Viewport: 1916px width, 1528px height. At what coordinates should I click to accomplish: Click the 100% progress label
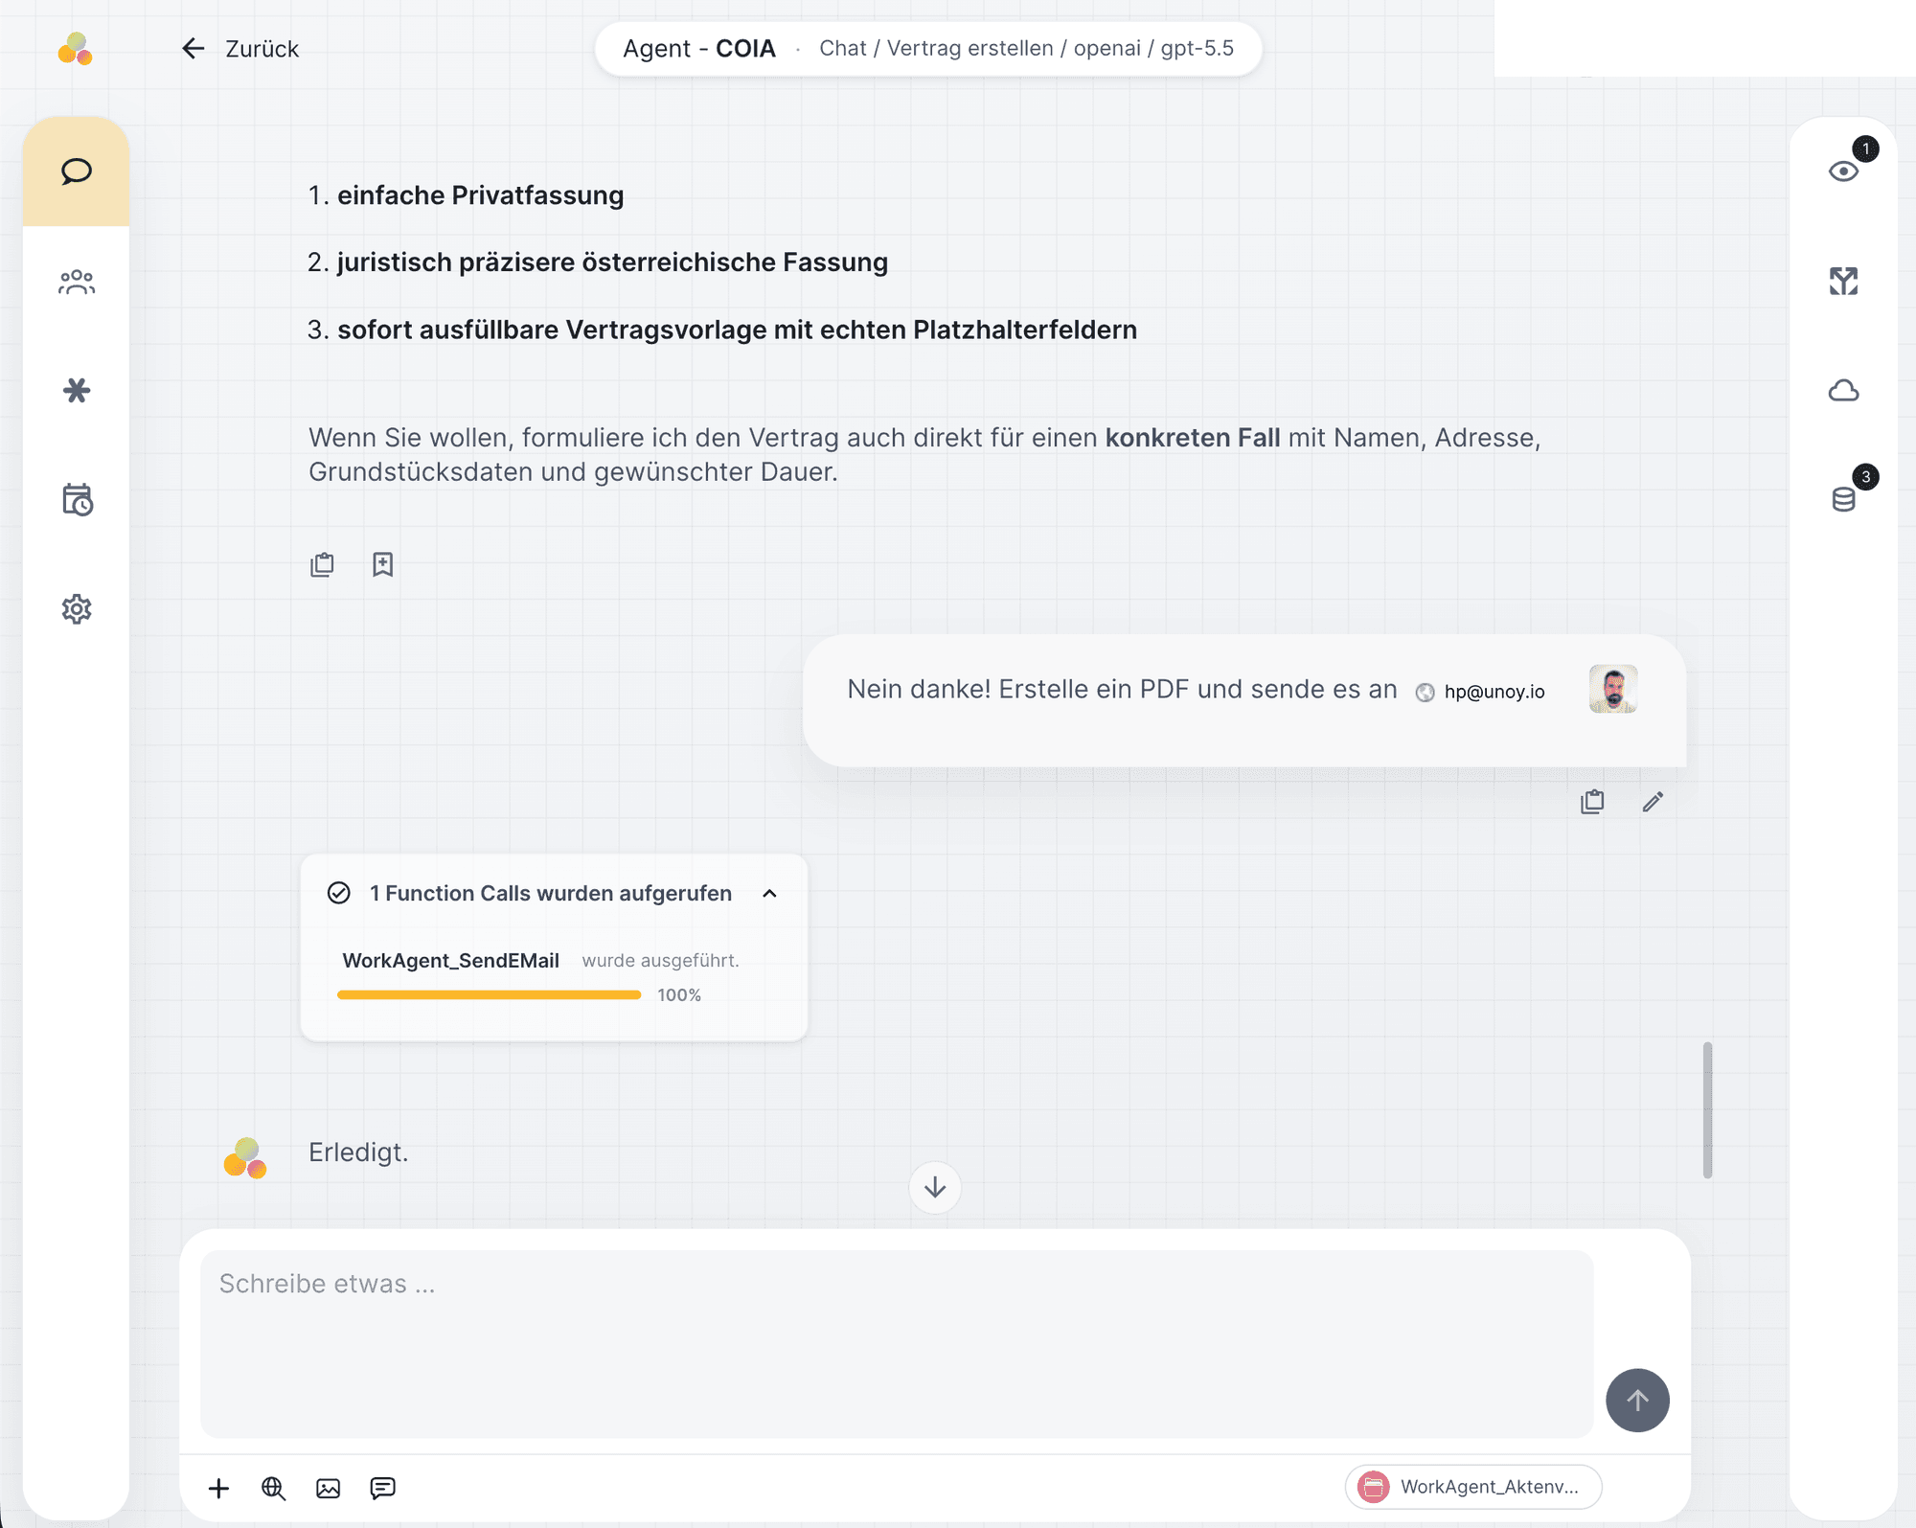[679, 995]
